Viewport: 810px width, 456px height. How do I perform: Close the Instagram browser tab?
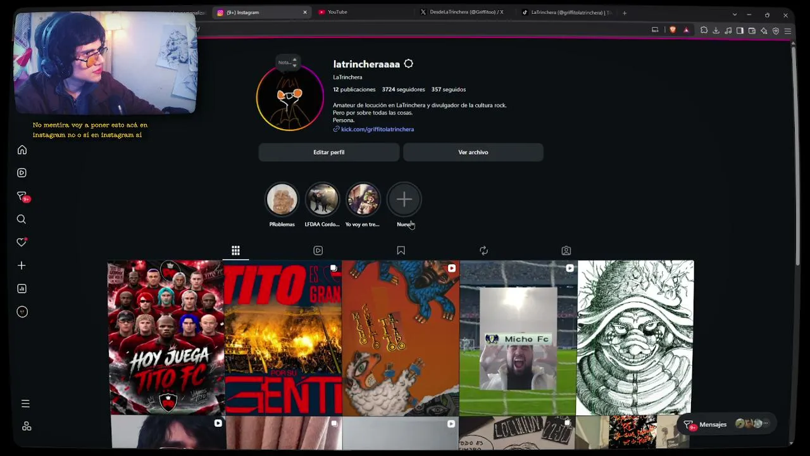tap(305, 12)
